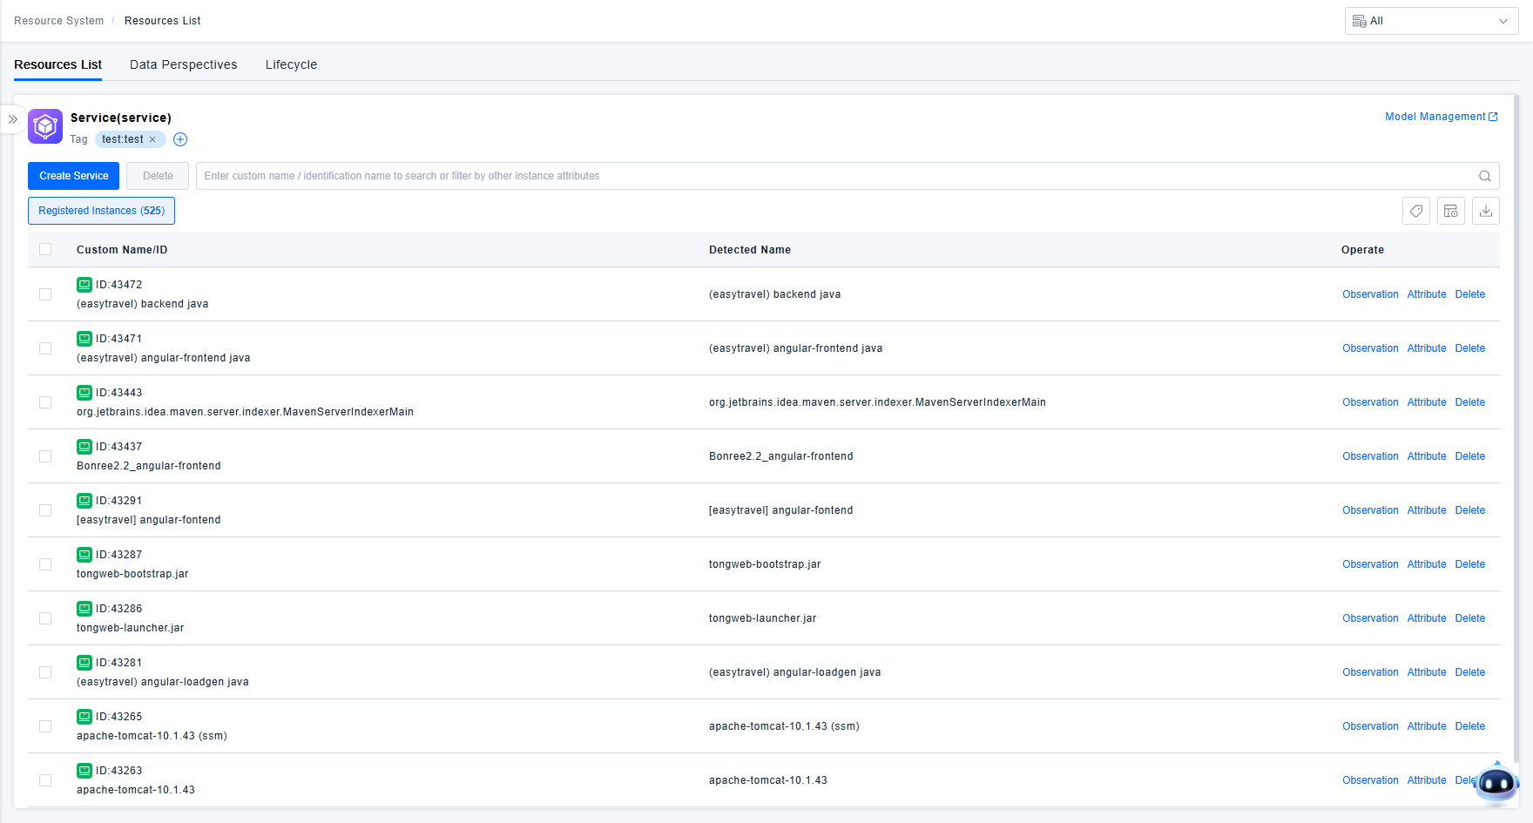Image resolution: width=1533 pixels, height=823 pixels.
Task: Click the add tag plus icon
Action: [x=180, y=139]
